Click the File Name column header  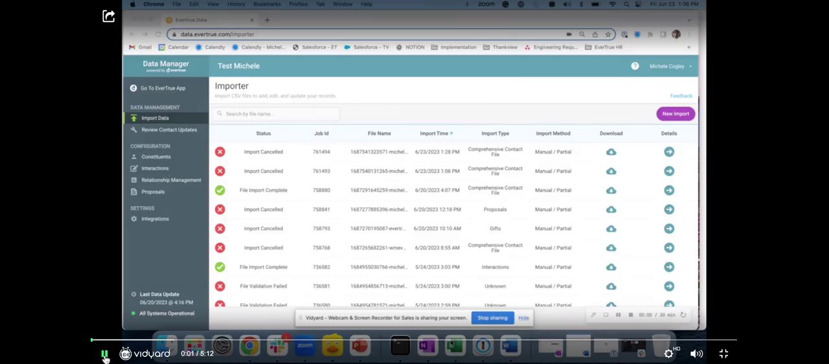click(x=379, y=133)
